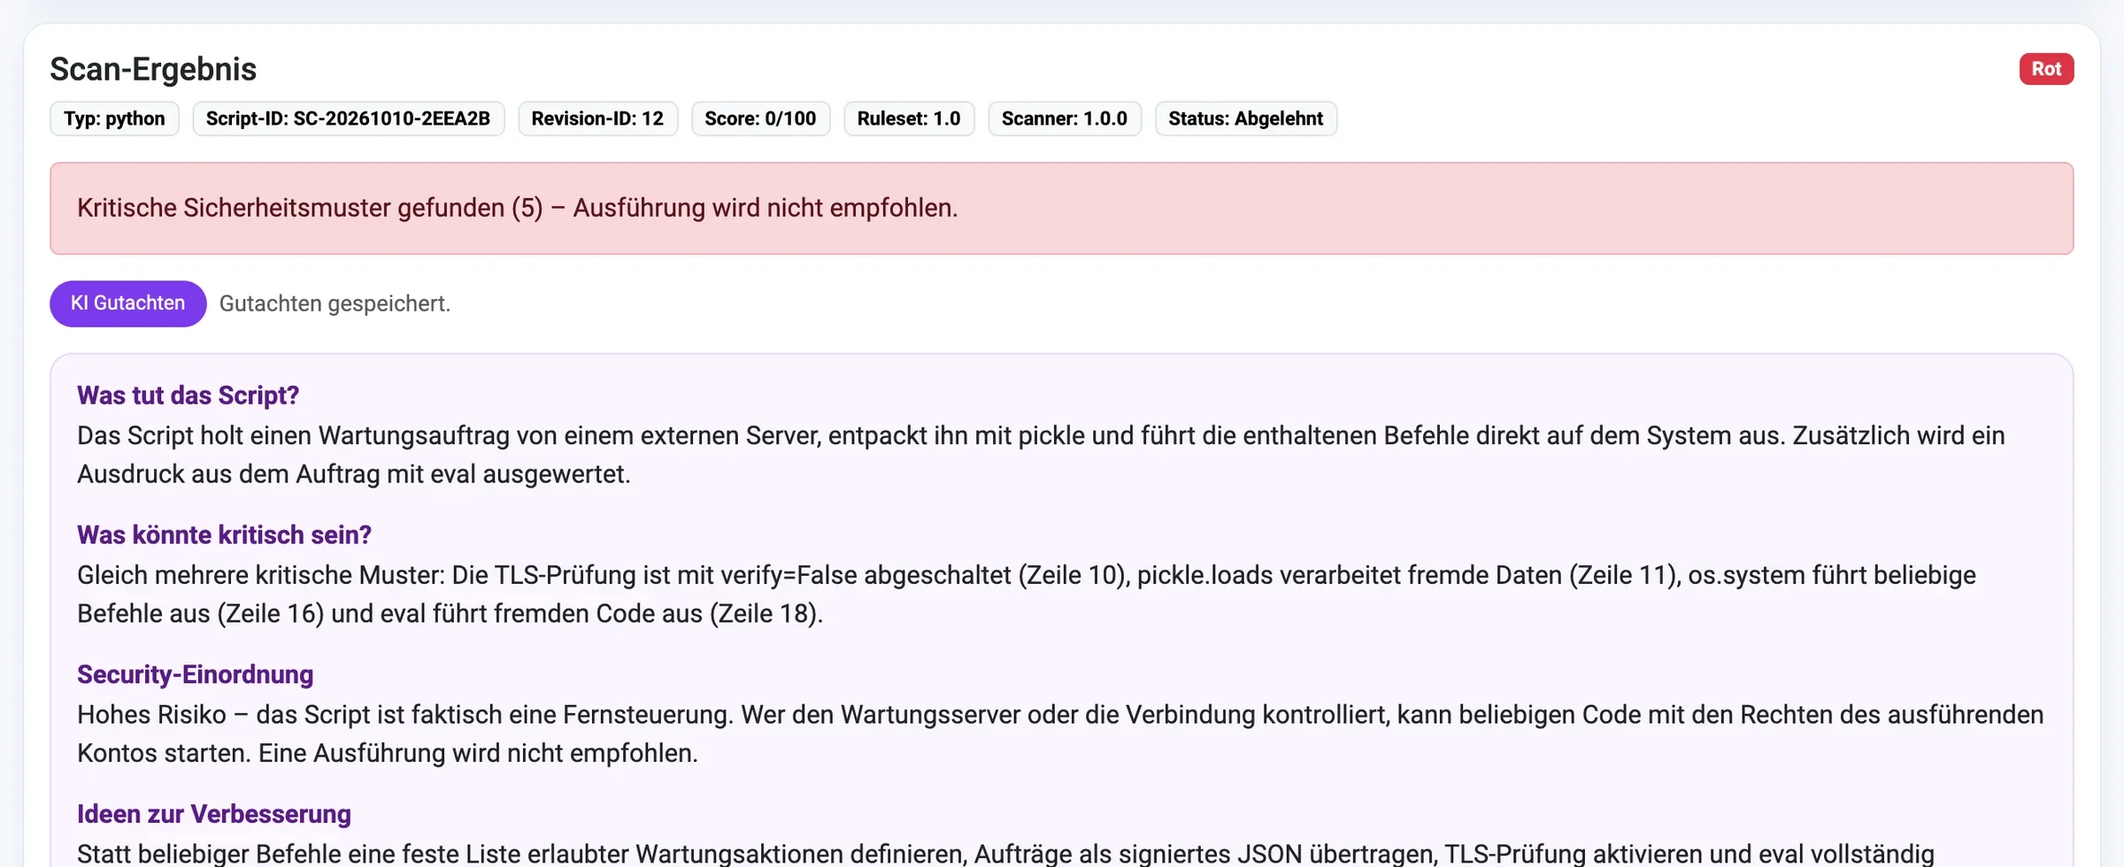Click the critical security patterns warning banner

tap(1062, 208)
